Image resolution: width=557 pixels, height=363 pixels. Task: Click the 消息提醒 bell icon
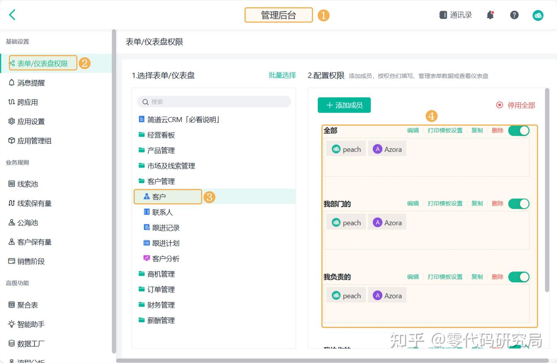(x=12, y=83)
